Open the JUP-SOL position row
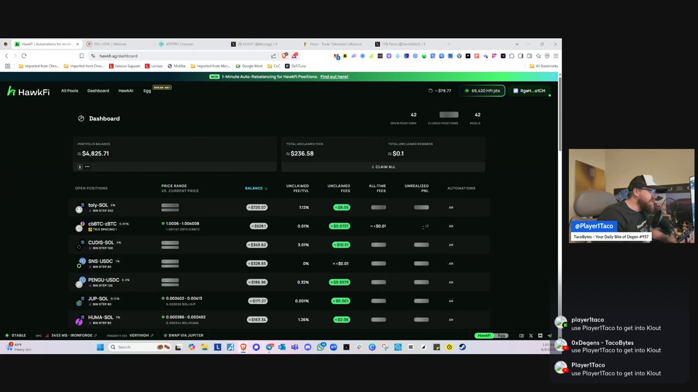Screen dimensions: 698x392 tap(280, 301)
